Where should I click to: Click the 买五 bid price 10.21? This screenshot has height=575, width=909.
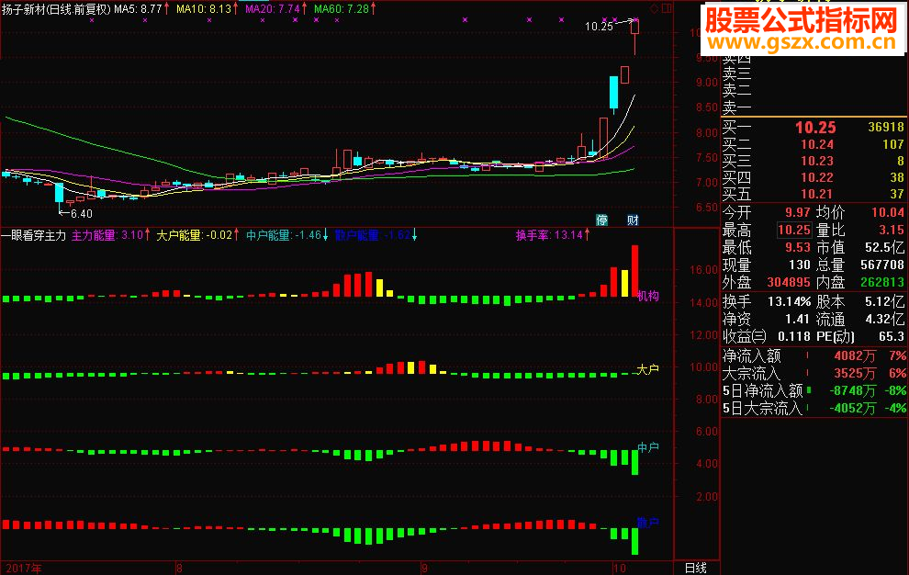(x=817, y=194)
